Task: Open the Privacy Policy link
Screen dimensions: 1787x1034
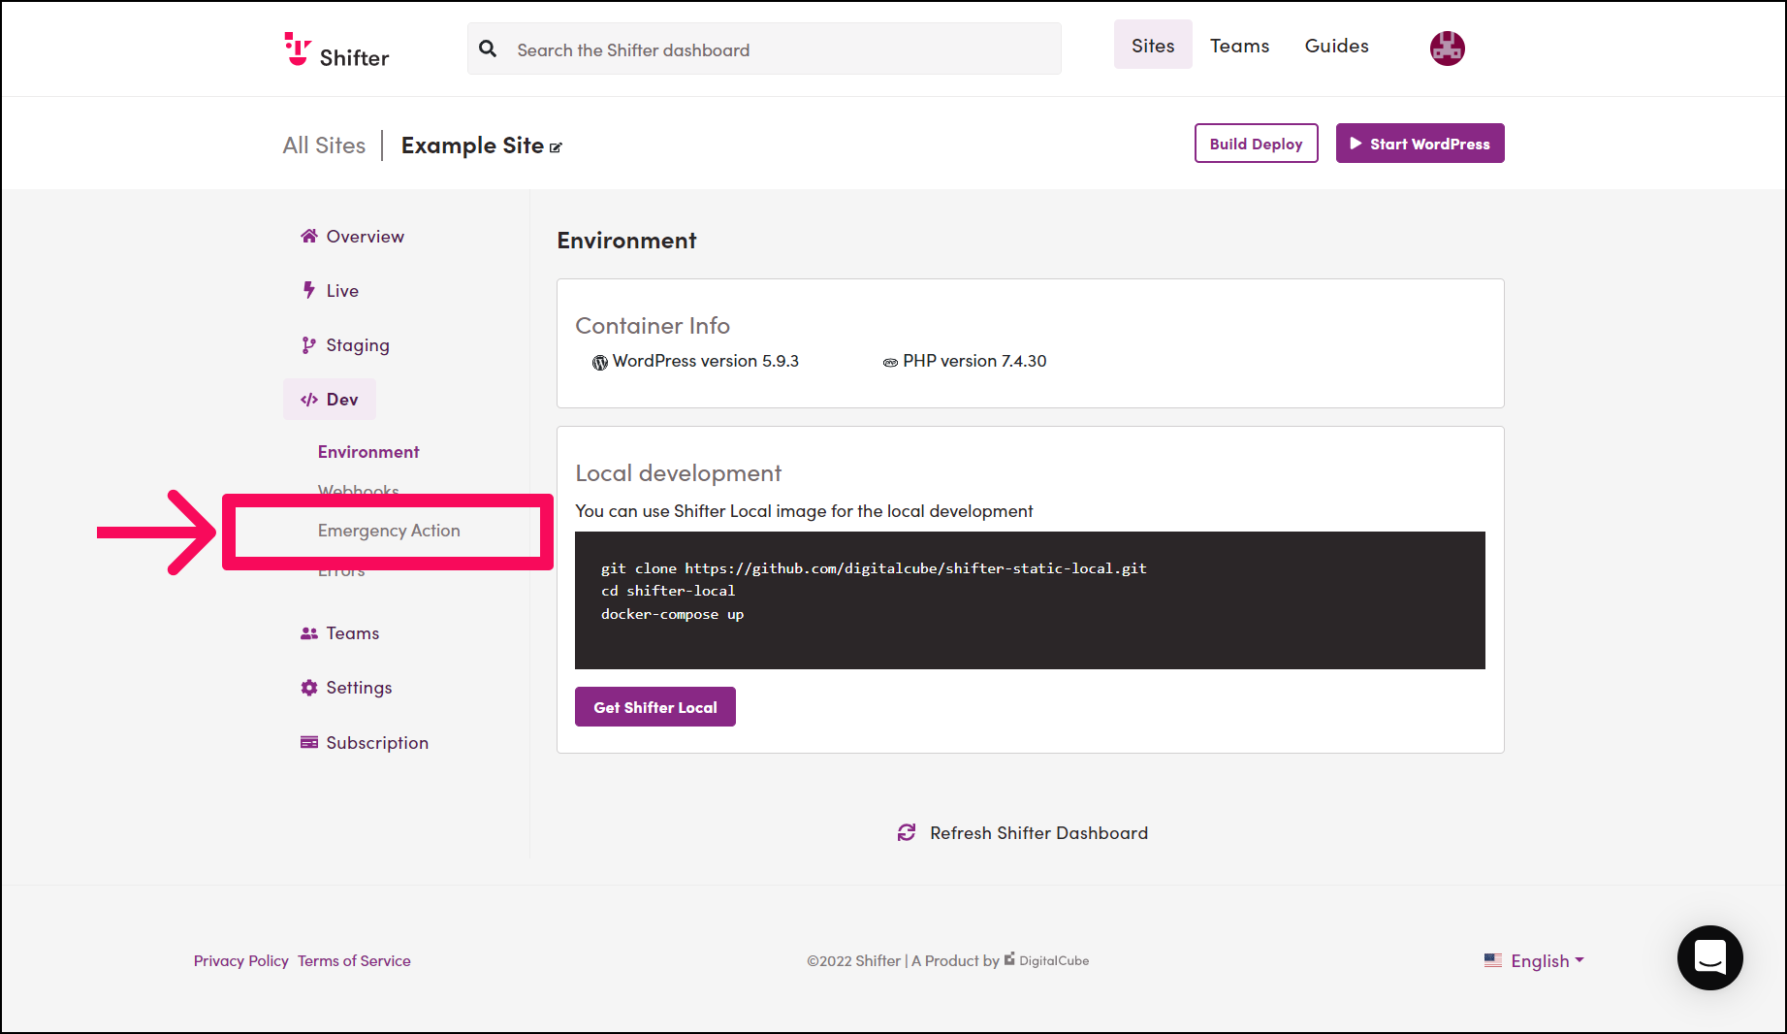Action: pyautogui.click(x=241, y=961)
